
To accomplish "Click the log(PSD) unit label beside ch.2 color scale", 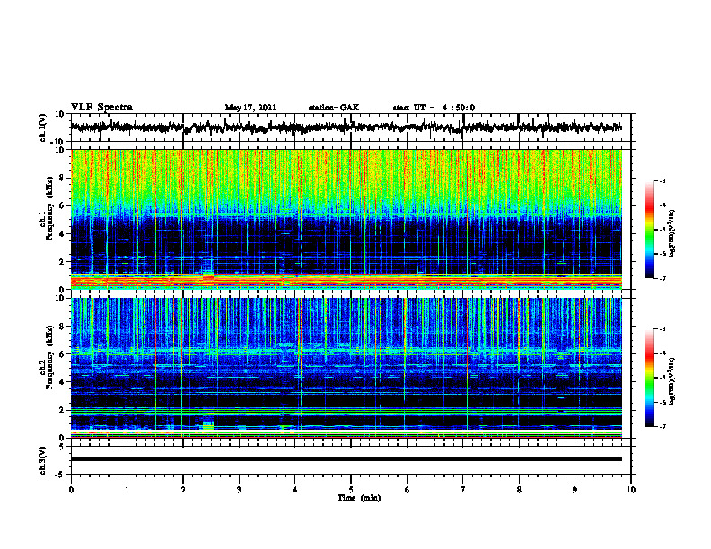I will click(672, 381).
